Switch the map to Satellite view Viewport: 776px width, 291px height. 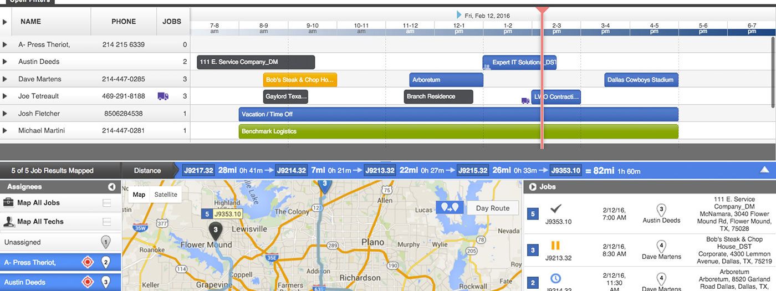tap(166, 195)
